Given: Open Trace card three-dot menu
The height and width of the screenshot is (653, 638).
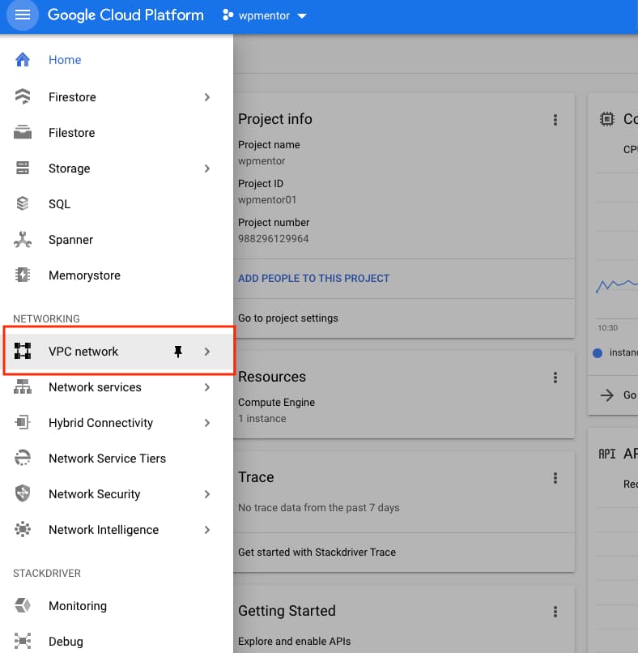Looking at the screenshot, I should [555, 478].
